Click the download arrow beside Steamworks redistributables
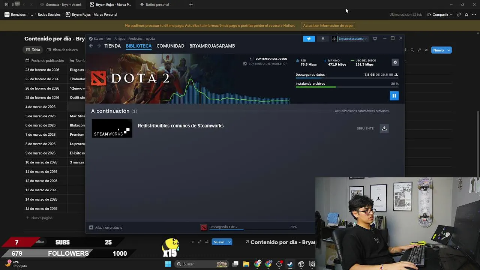This screenshot has width=480, height=270. [384, 128]
